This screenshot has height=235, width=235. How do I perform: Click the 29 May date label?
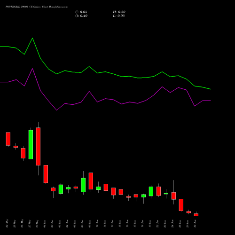coord(37,223)
